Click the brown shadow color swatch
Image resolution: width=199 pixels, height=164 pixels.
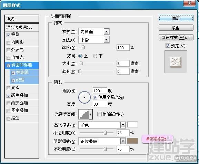[x=132, y=141]
